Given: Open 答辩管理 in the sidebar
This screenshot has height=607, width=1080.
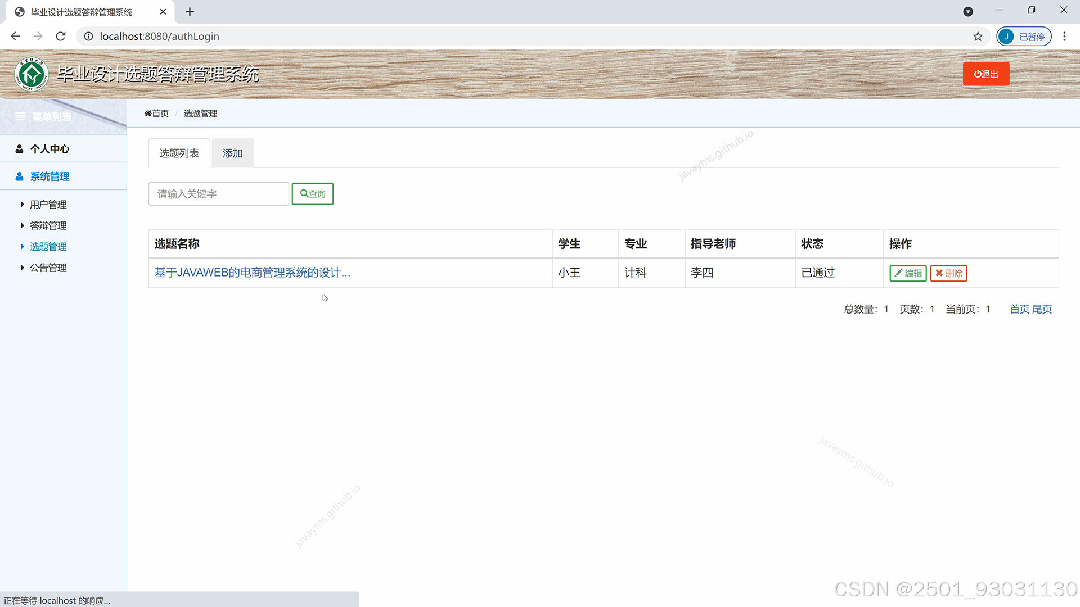Looking at the screenshot, I should pyautogui.click(x=48, y=225).
